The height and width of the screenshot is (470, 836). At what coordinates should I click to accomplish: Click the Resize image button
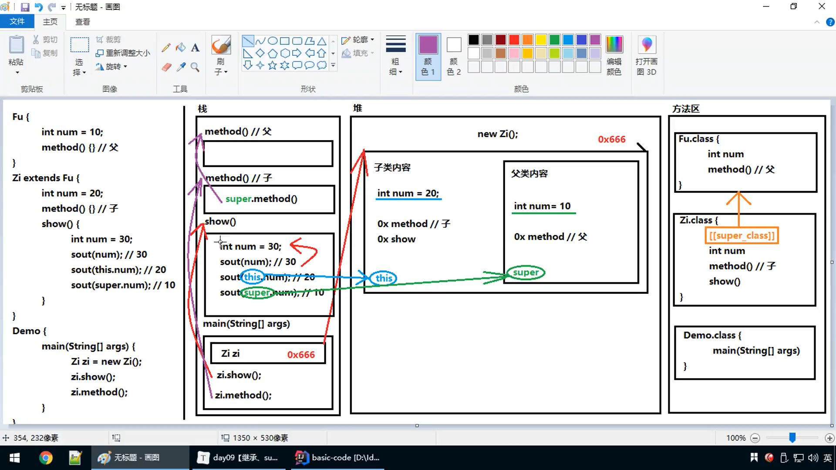123,53
